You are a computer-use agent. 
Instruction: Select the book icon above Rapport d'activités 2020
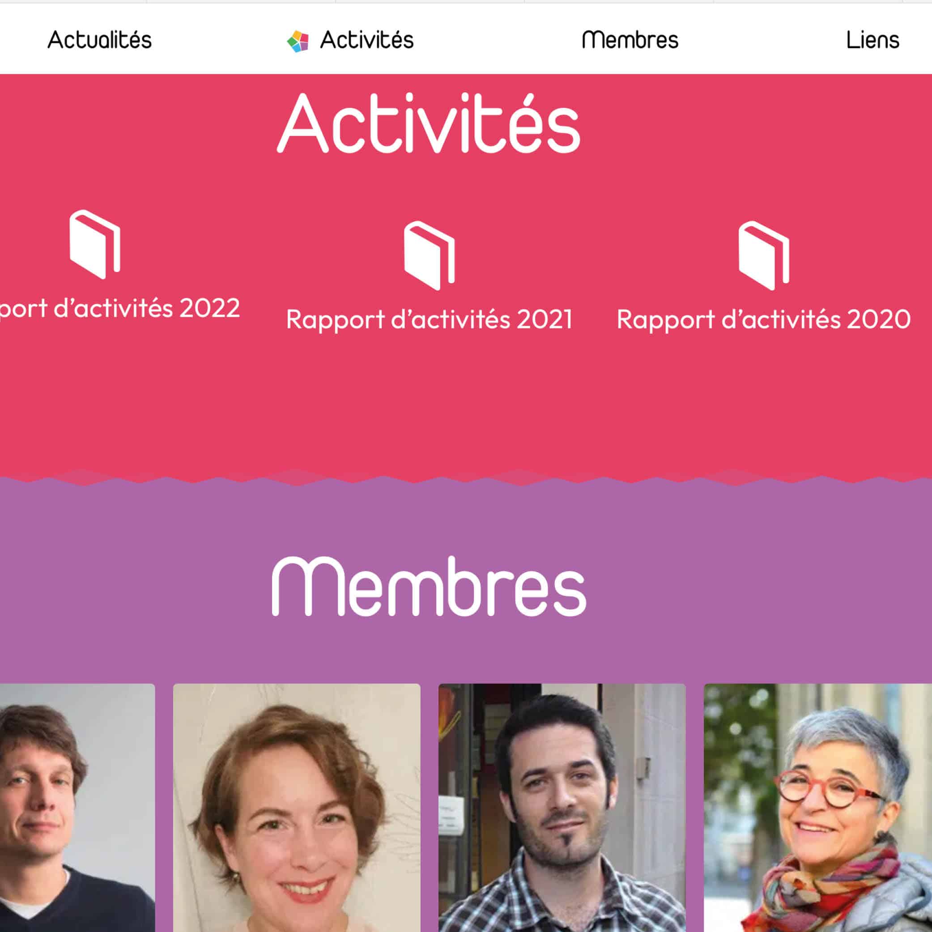763,255
